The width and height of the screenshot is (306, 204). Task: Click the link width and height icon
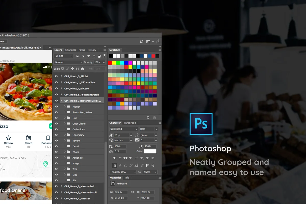132,192
